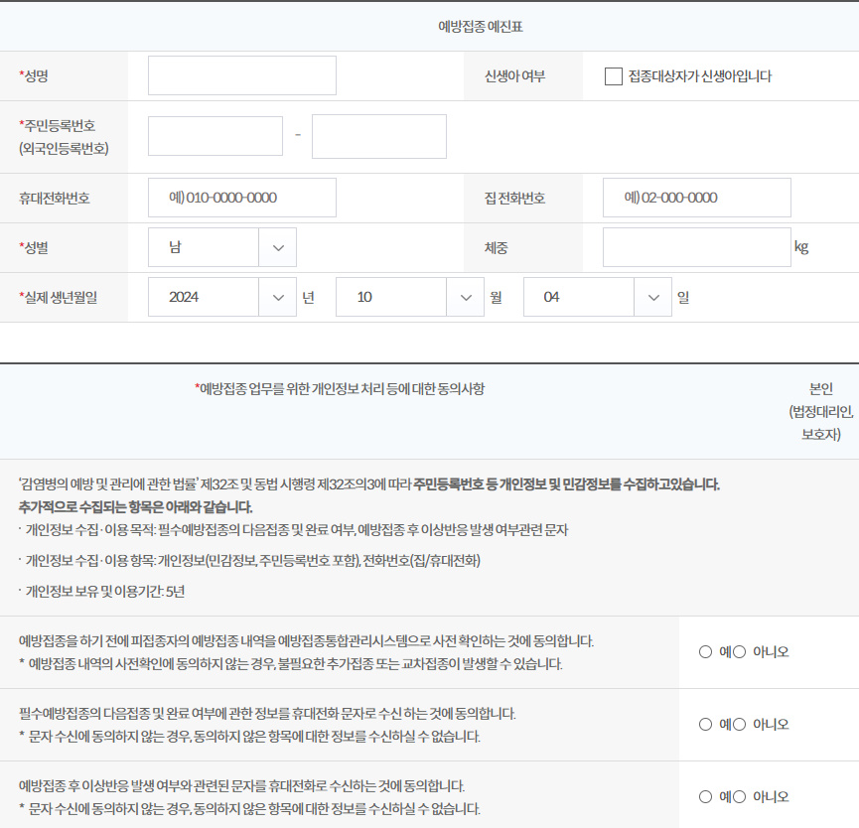Select 예 for adverse reaction SMS consent
The height and width of the screenshot is (828, 859).
[705, 795]
